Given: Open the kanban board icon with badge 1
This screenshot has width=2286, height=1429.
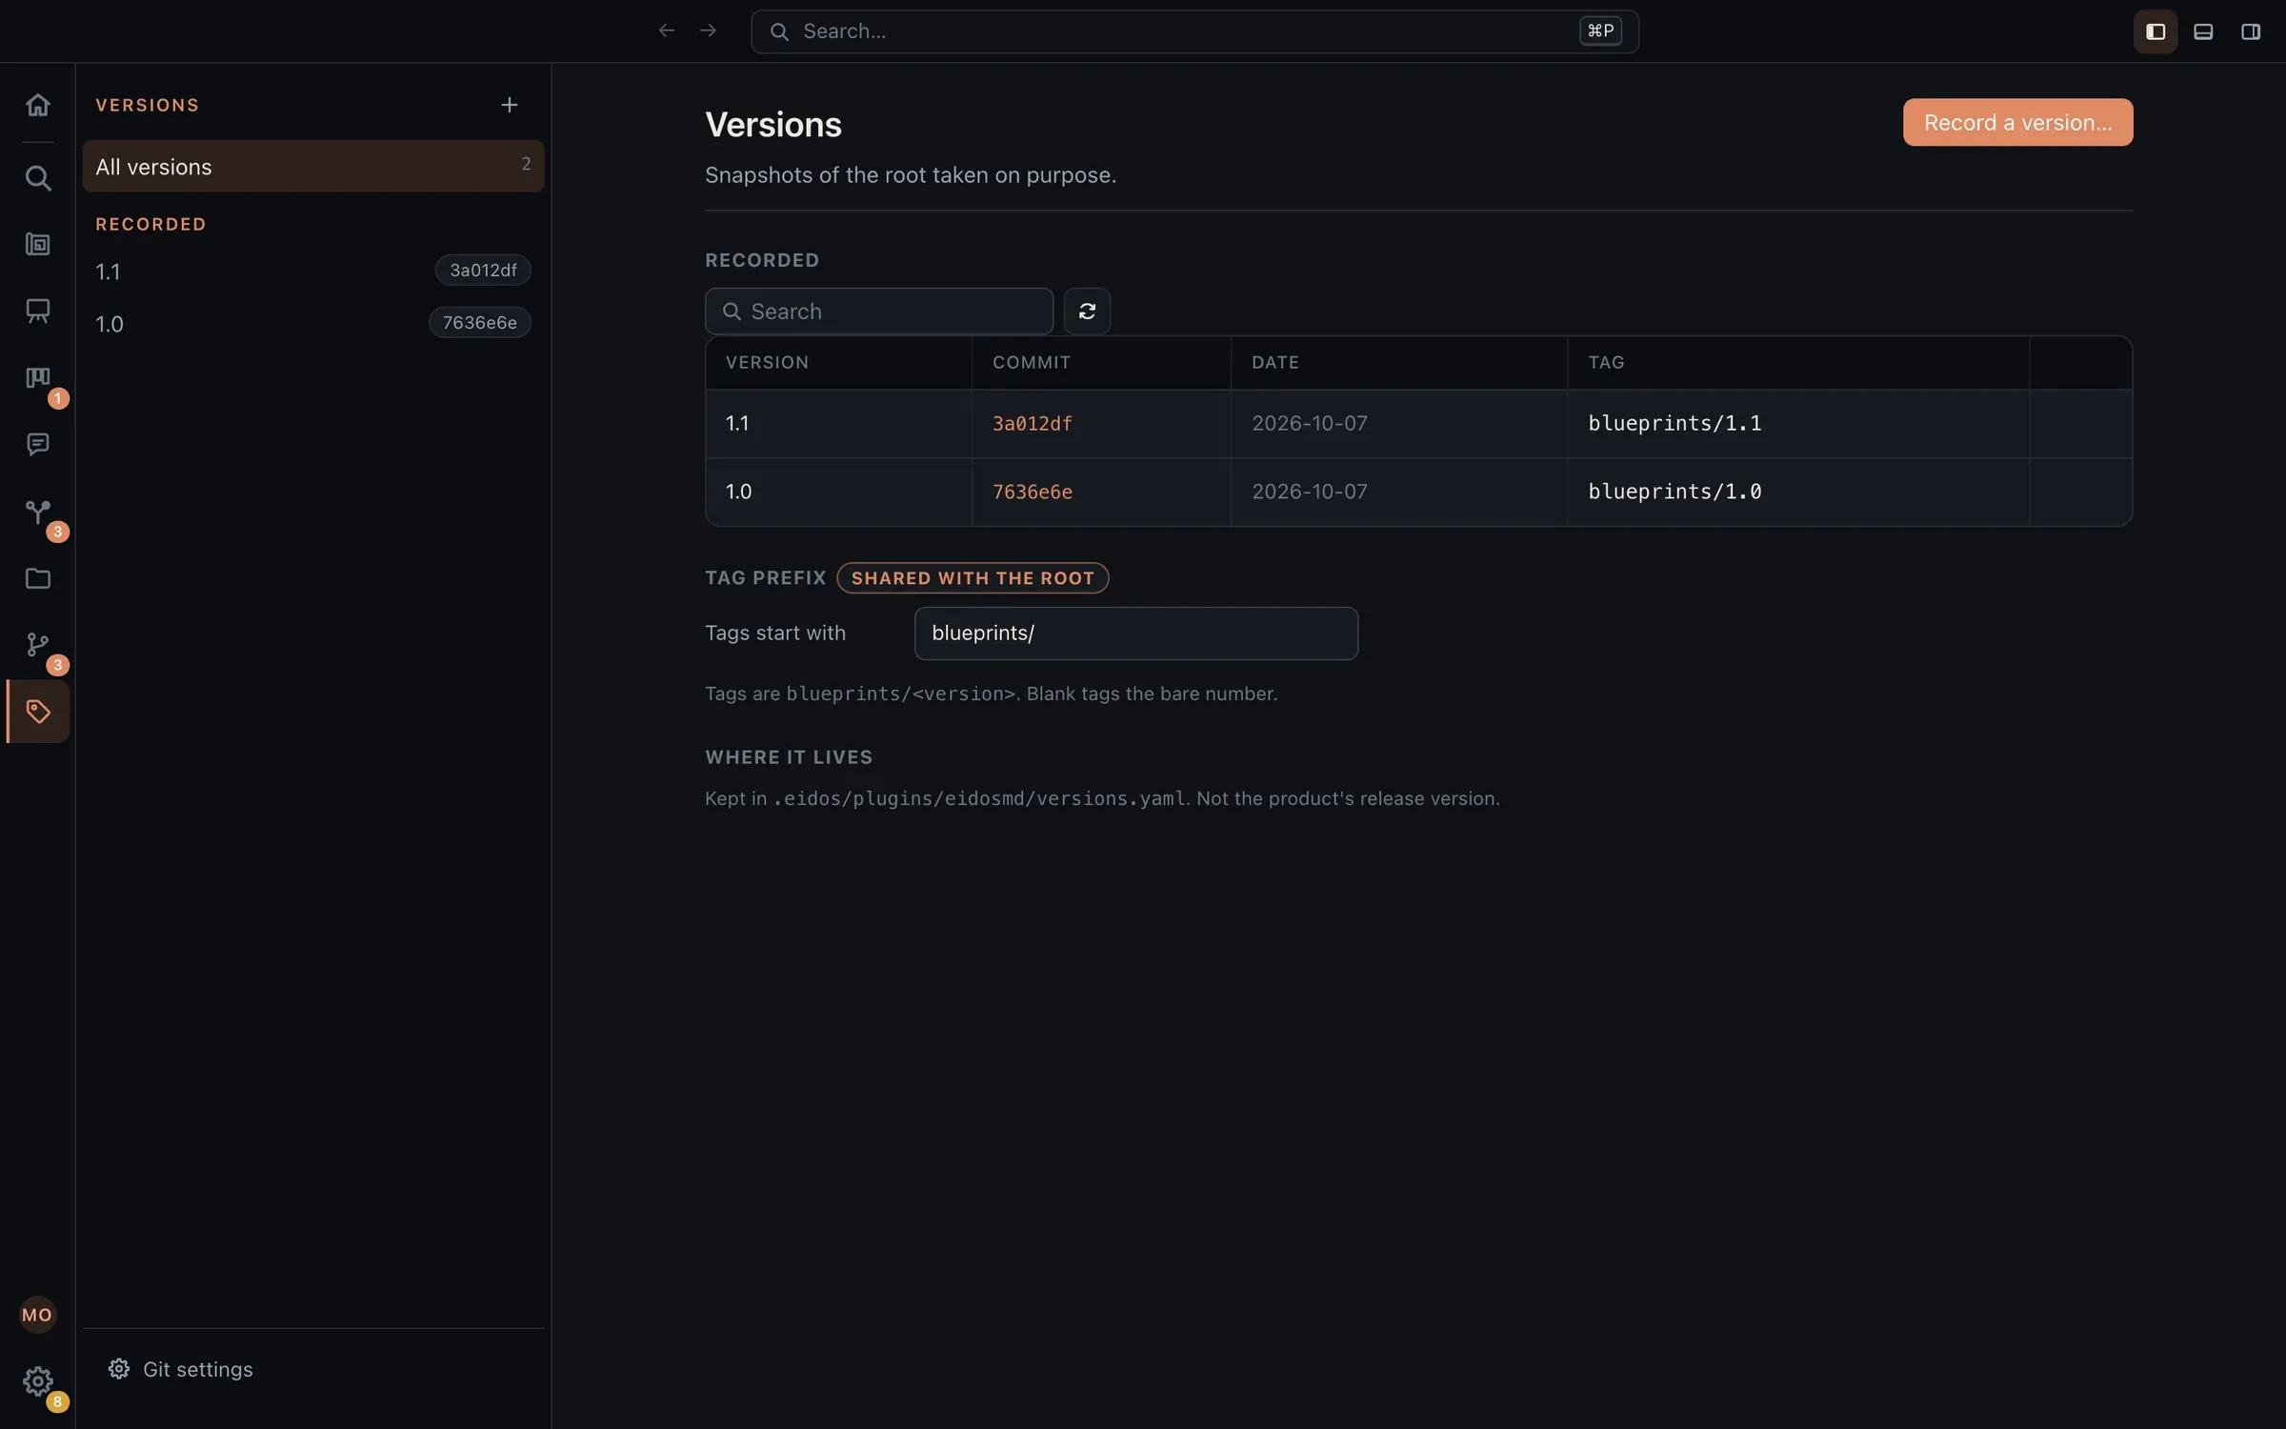Looking at the screenshot, I should pos(38,378).
